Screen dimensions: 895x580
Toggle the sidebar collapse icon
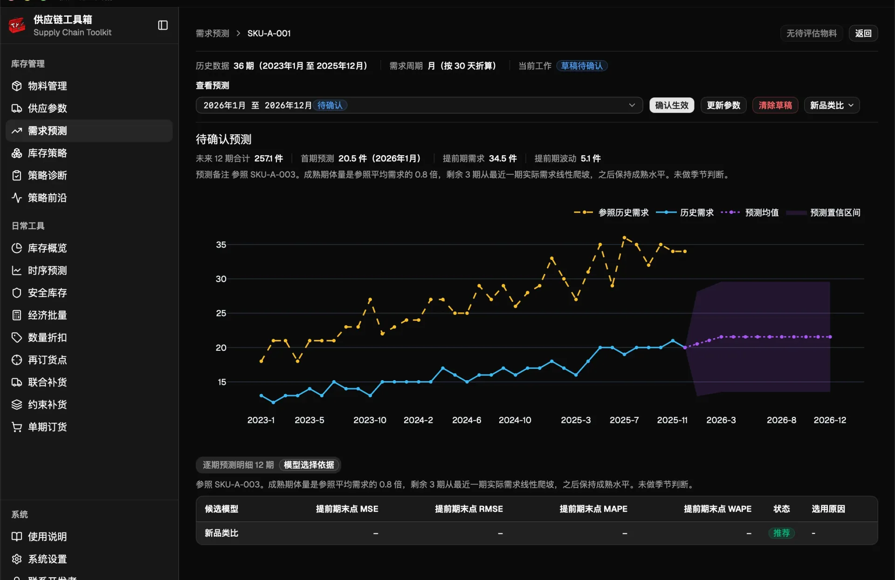point(163,25)
